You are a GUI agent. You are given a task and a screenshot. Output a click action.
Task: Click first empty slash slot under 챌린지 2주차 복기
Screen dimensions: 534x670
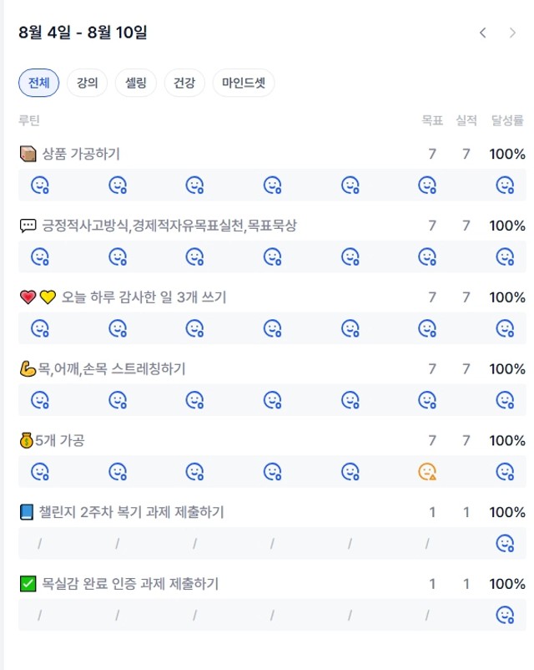click(x=40, y=543)
